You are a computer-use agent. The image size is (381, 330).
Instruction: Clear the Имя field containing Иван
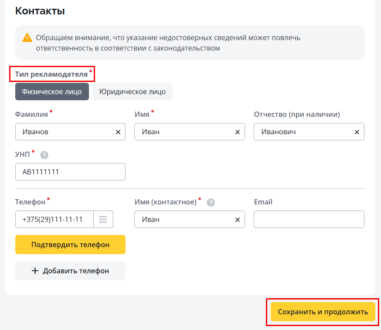coord(238,132)
